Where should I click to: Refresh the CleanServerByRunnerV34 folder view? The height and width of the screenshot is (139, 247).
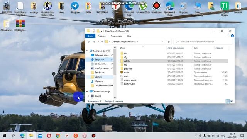[169, 42]
